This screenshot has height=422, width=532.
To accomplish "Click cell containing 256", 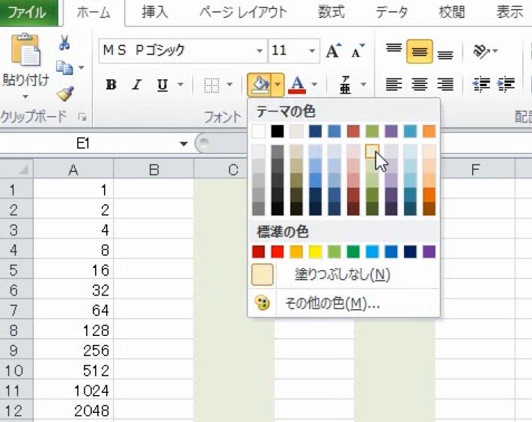I will 73,350.
